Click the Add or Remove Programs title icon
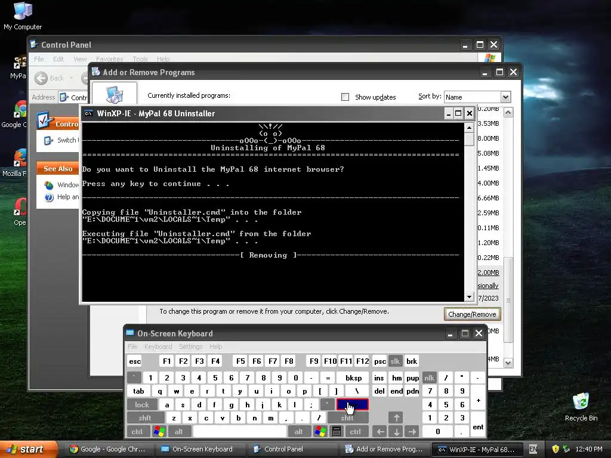This screenshot has width=611, height=458. pyautogui.click(x=96, y=72)
